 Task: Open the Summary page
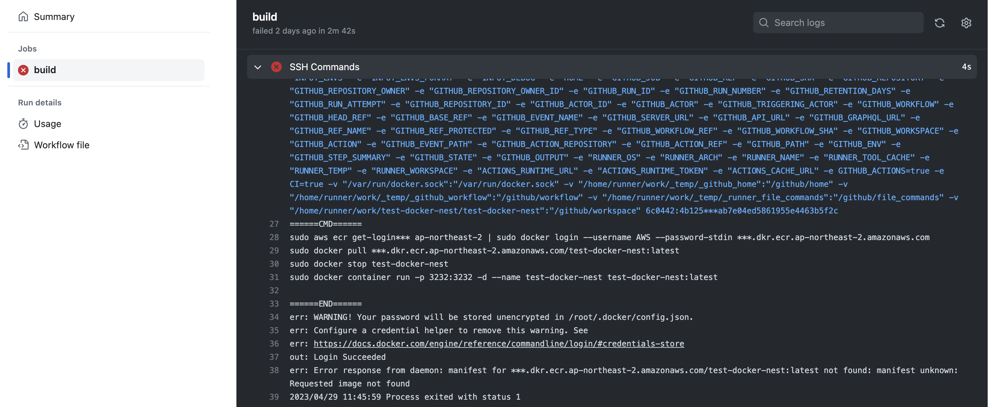tap(54, 17)
